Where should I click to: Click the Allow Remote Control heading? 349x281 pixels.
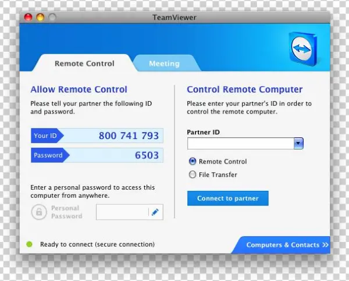[79, 89]
